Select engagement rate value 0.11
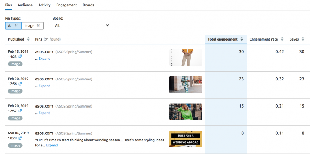The height and width of the screenshot is (154, 310). 280,133
